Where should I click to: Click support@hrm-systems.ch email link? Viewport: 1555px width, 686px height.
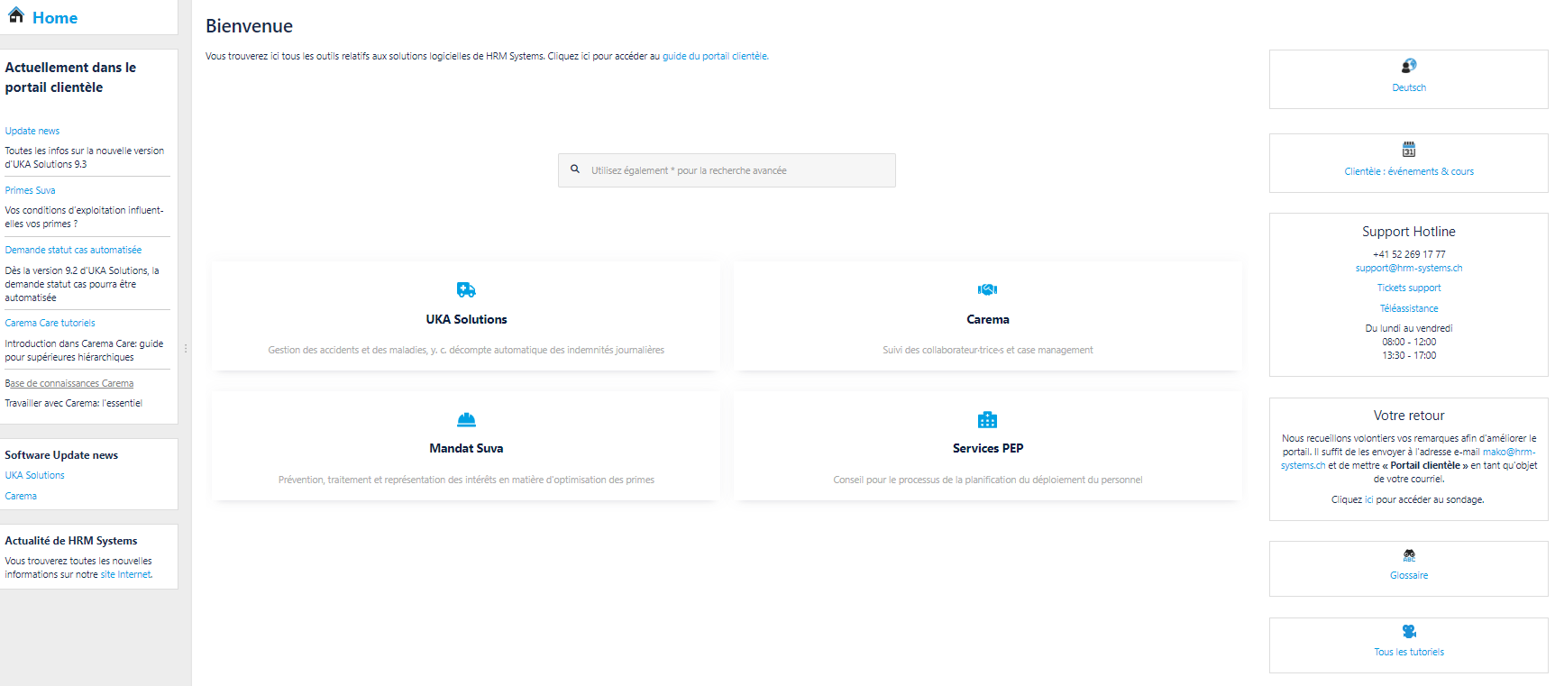coord(1409,268)
